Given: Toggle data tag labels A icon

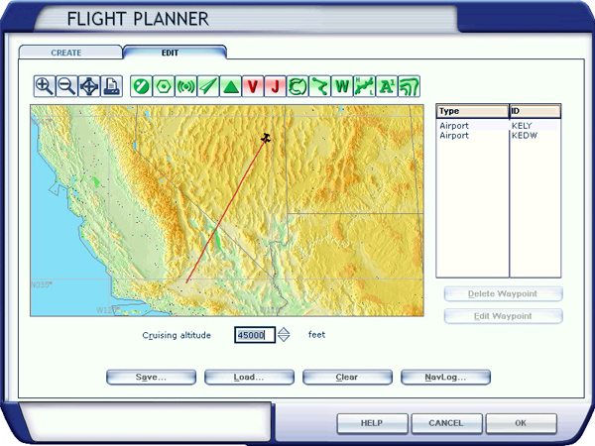Looking at the screenshot, I should 387,86.
